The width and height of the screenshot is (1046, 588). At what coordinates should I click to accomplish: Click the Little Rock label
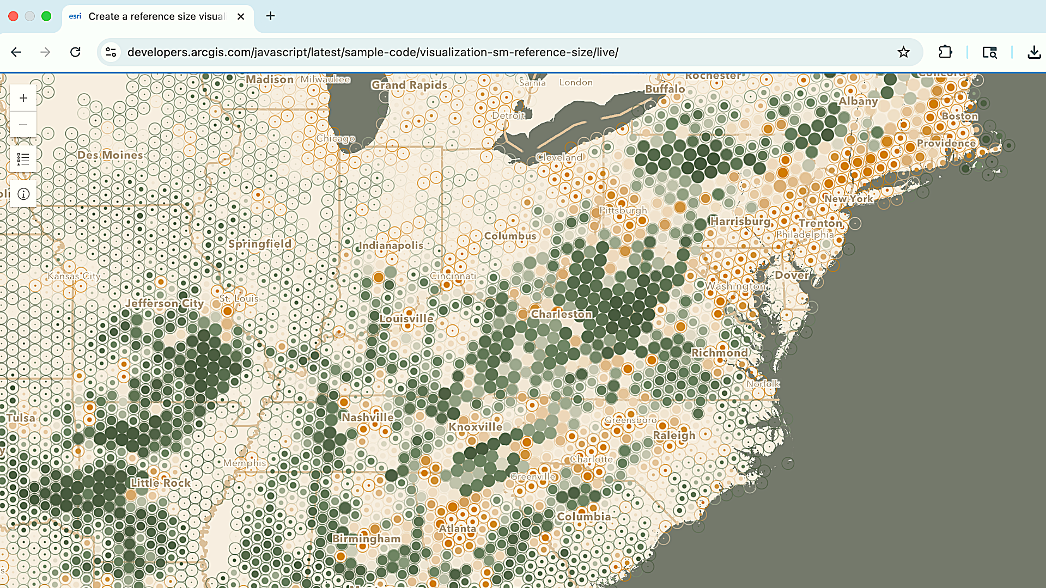[161, 483]
